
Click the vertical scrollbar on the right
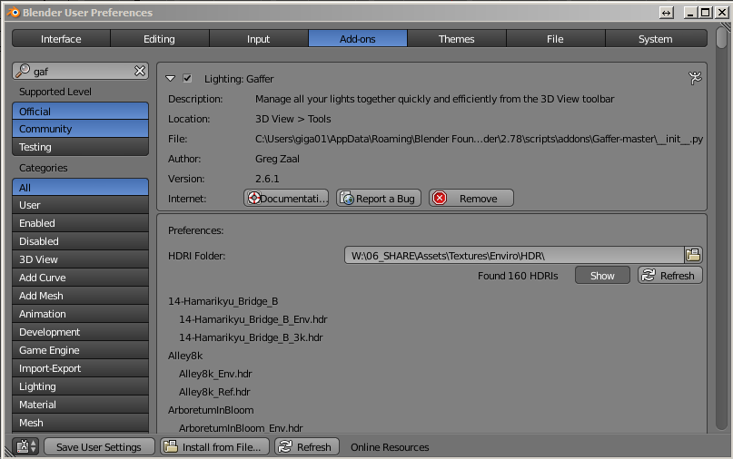click(722, 229)
